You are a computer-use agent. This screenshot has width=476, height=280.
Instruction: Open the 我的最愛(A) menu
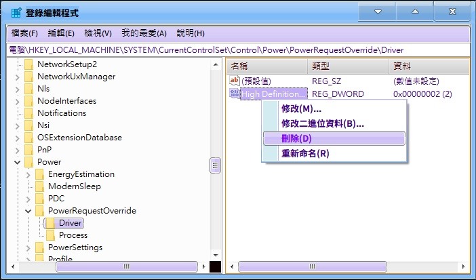coord(144,33)
